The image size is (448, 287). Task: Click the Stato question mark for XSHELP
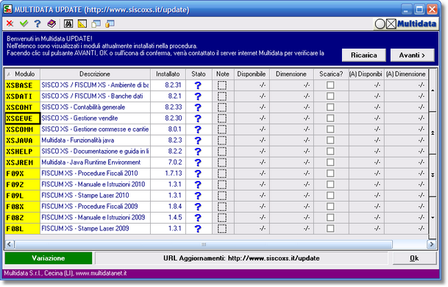point(198,151)
